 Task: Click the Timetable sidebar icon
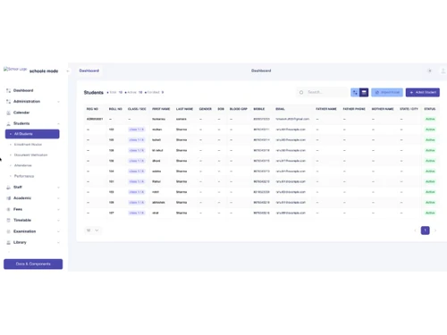click(8, 221)
